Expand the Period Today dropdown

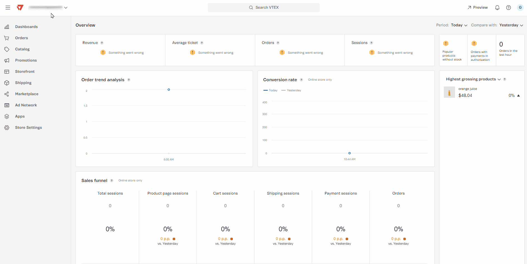click(x=459, y=25)
